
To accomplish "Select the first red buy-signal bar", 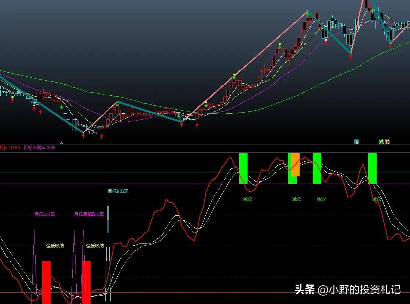I will [46, 282].
